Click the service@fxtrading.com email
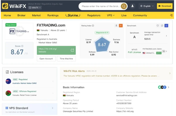176x116 pixels. click(x=126, y=95)
